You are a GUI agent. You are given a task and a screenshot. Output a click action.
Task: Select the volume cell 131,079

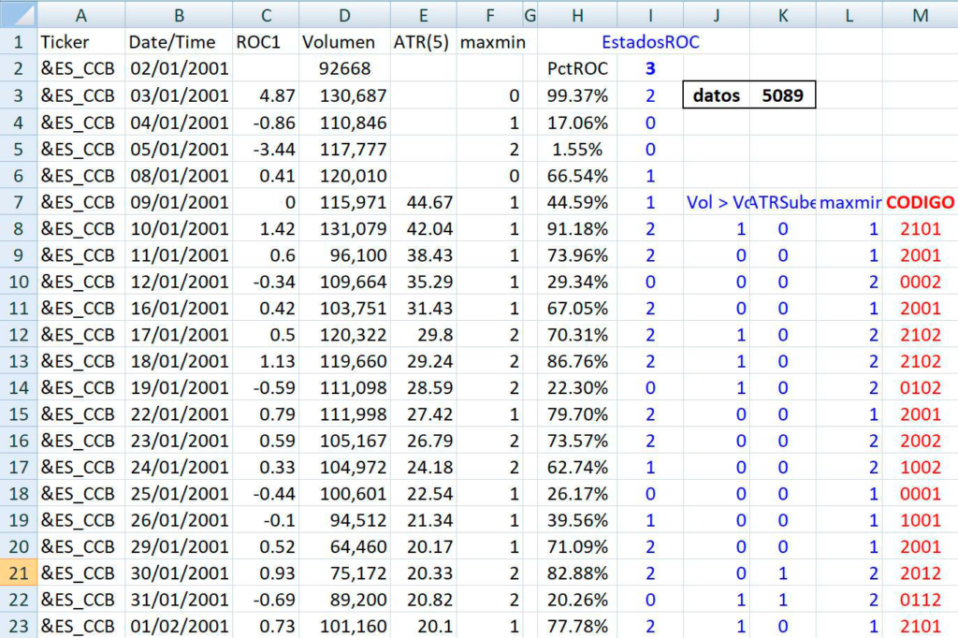(344, 228)
